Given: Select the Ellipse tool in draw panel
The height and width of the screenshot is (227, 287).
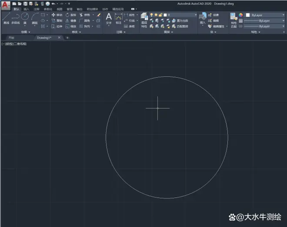Looking at the screenshot, I should click(x=43, y=21).
